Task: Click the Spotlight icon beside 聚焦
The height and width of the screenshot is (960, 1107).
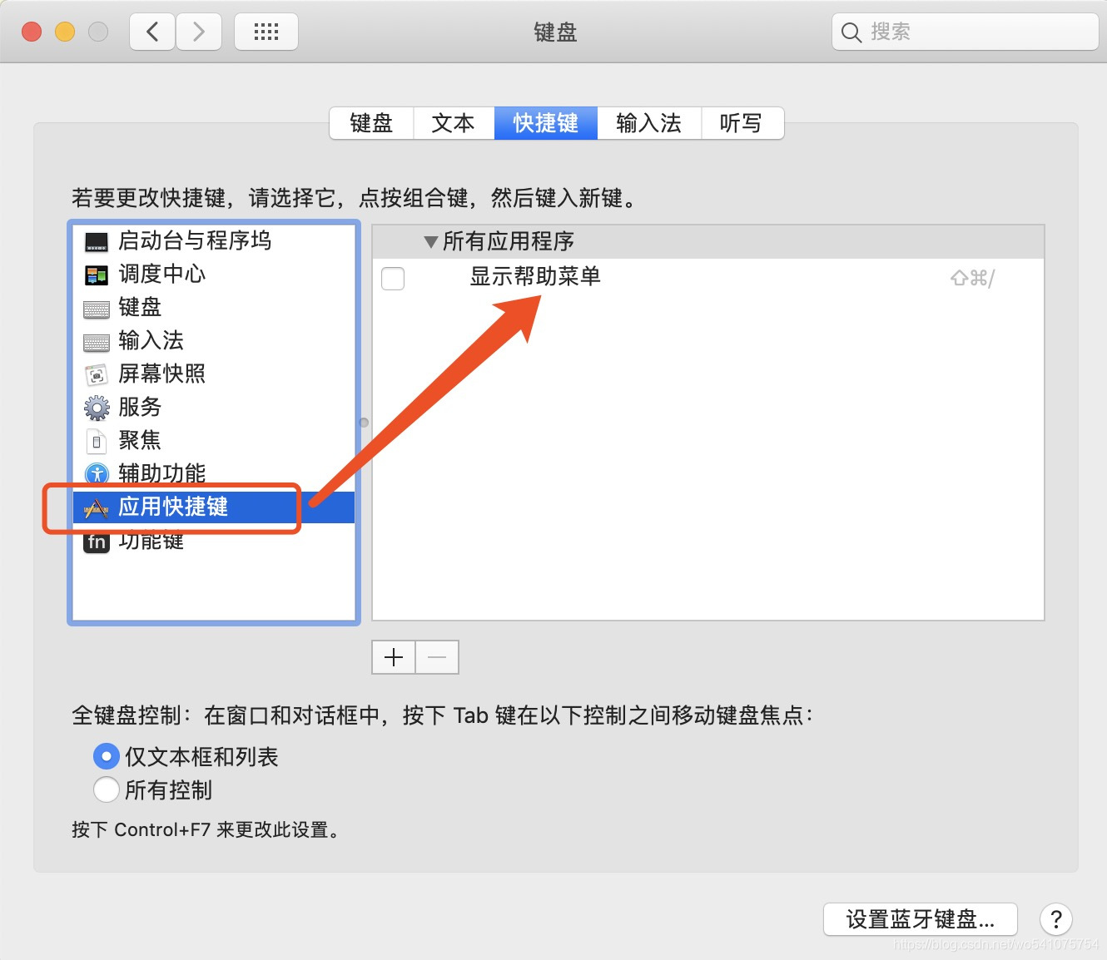Action: (x=97, y=441)
